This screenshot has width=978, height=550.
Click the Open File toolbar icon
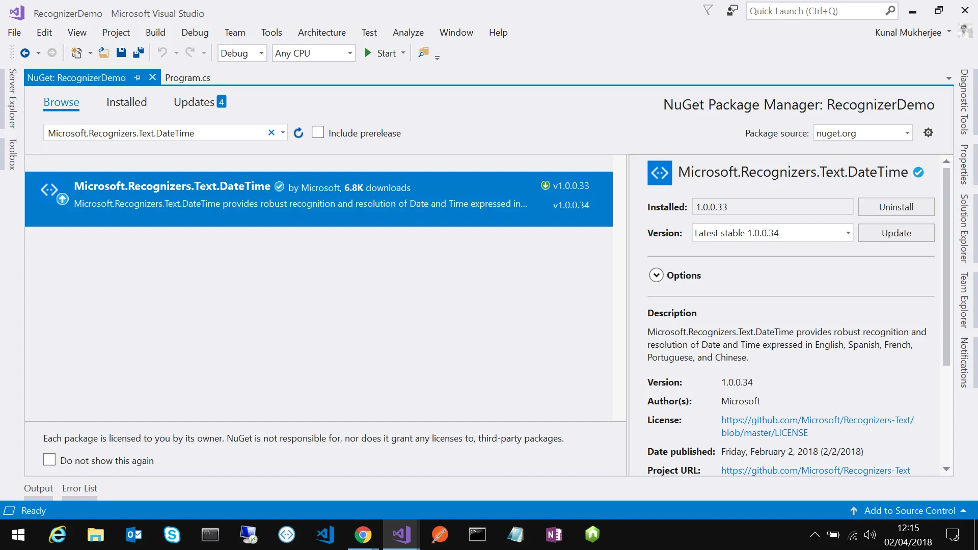coord(104,53)
